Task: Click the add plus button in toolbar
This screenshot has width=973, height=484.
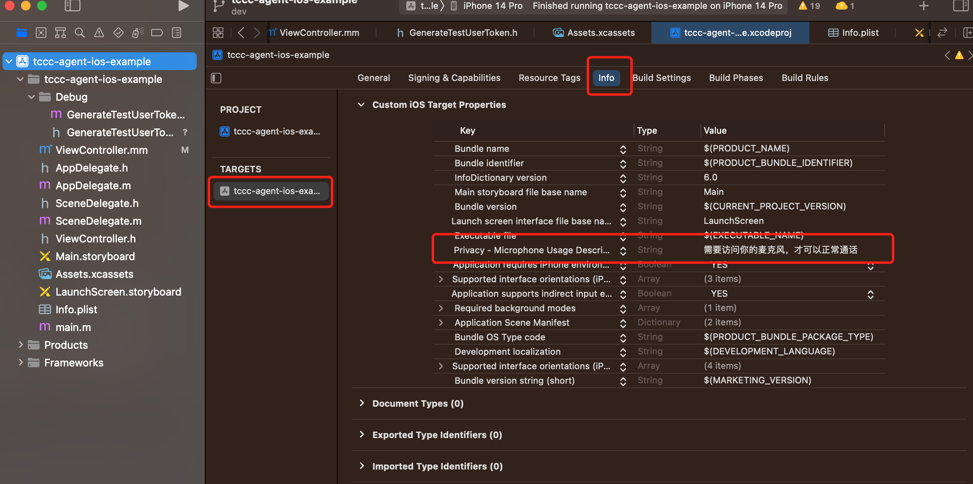Action: pyautogui.click(x=923, y=6)
